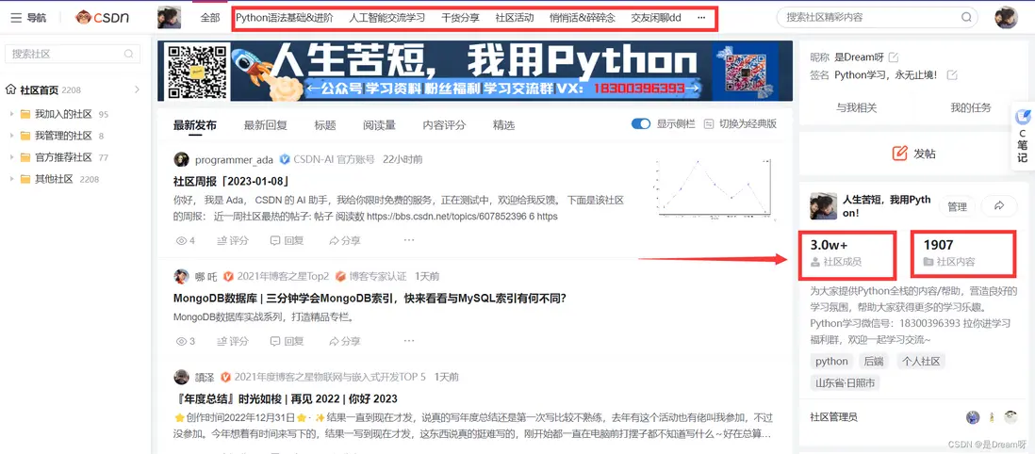
Task: Click the view count eye icon of 社区周报 post
Action: coord(182,241)
